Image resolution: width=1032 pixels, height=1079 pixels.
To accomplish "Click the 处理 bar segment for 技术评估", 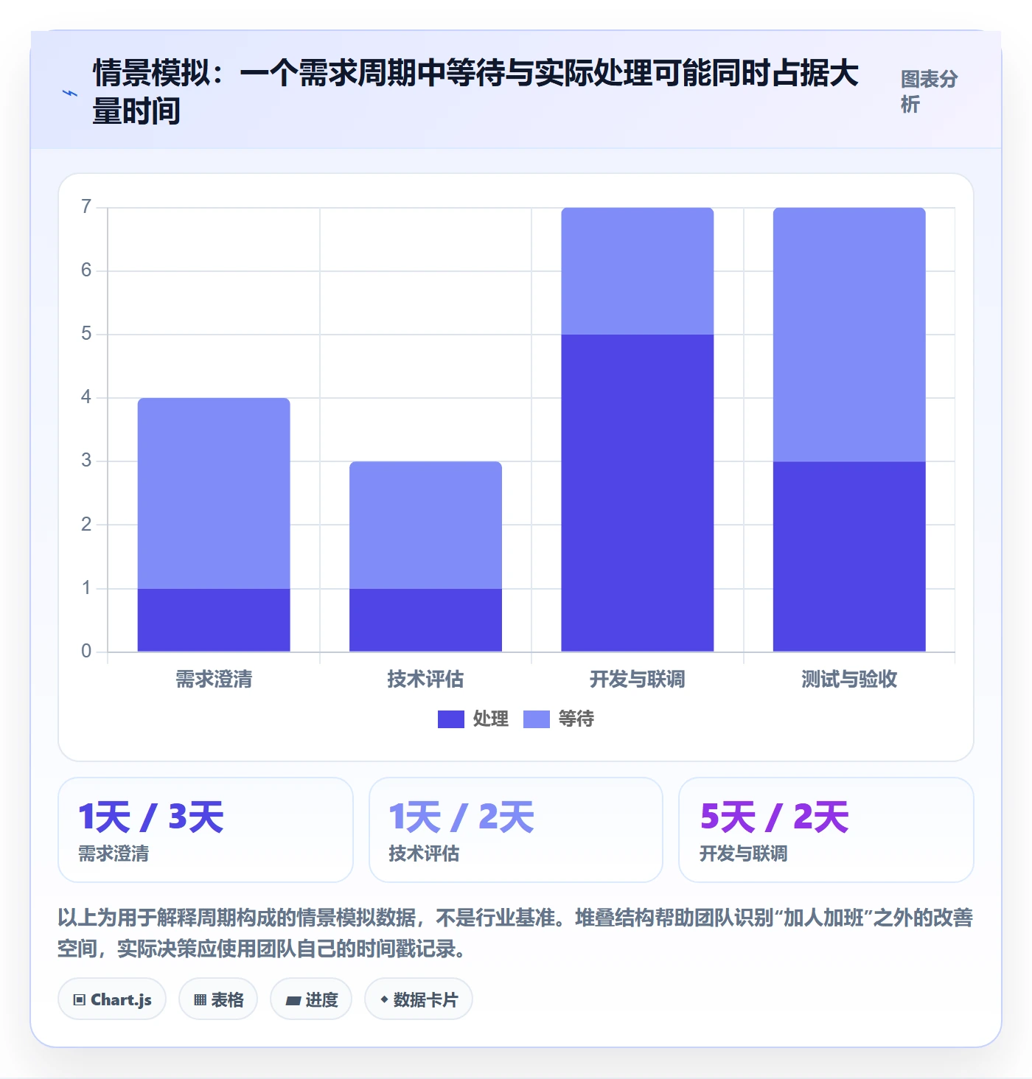I will (x=425, y=620).
